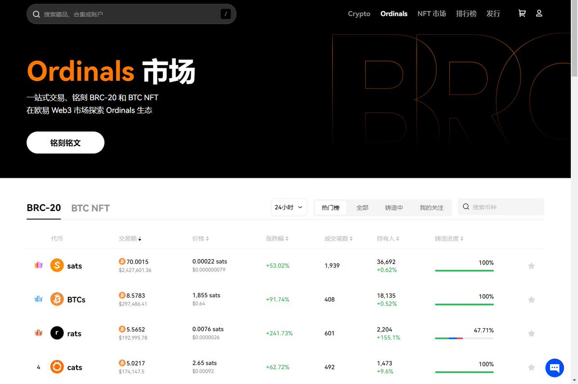Screen dimensions: 578x384
Task: Favorite rats with its star
Action: [531, 333]
